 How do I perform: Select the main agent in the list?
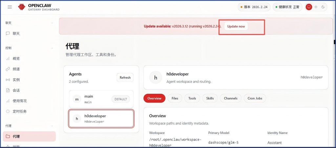[x=101, y=99]
